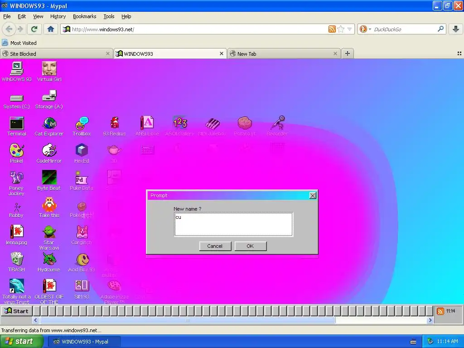Open the Totally not a virus dolphin icon
The width and height of the screenshot is (464, 348).
(x=17, y=291)
